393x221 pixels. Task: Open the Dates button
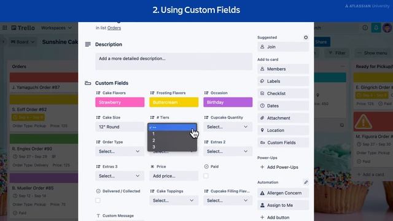click(x=283, y=106)
